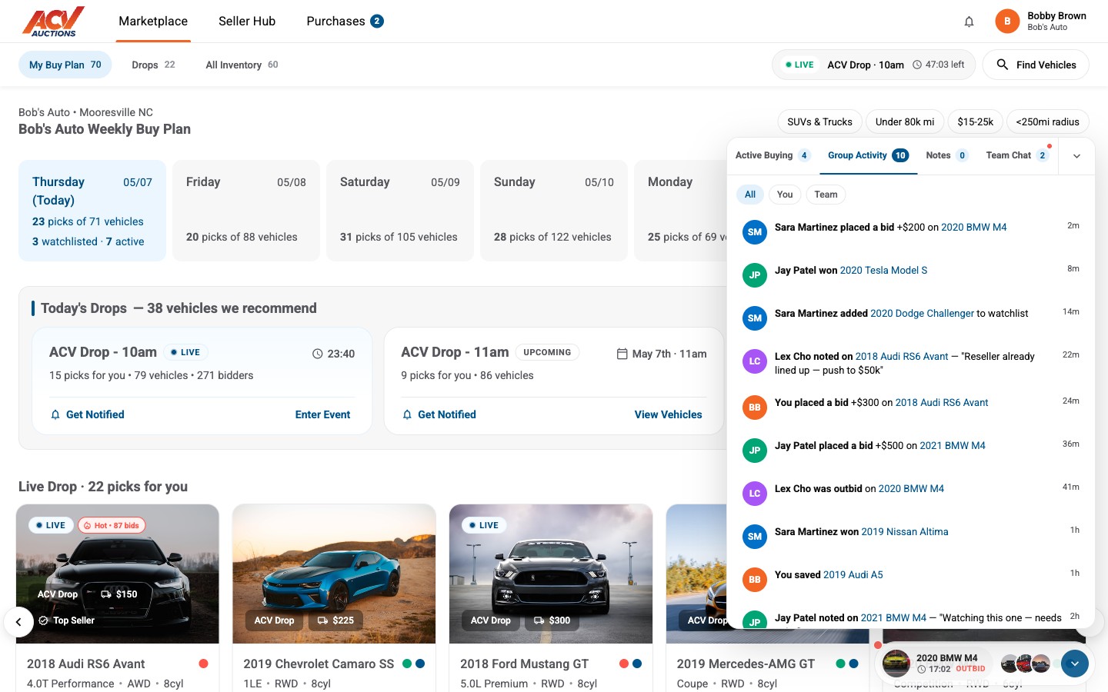Open the notifications bell in header
This screenshot has height=692, width=1108.
pyautogui.click(x=969, y=22)
